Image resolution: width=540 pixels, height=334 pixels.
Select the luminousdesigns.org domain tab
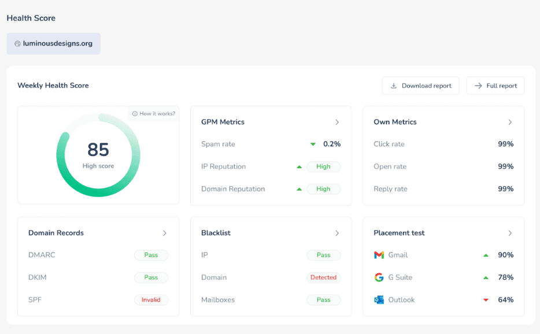54,43
